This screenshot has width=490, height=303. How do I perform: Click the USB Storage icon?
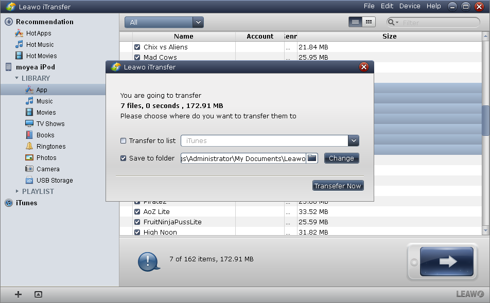coord(29,180)
